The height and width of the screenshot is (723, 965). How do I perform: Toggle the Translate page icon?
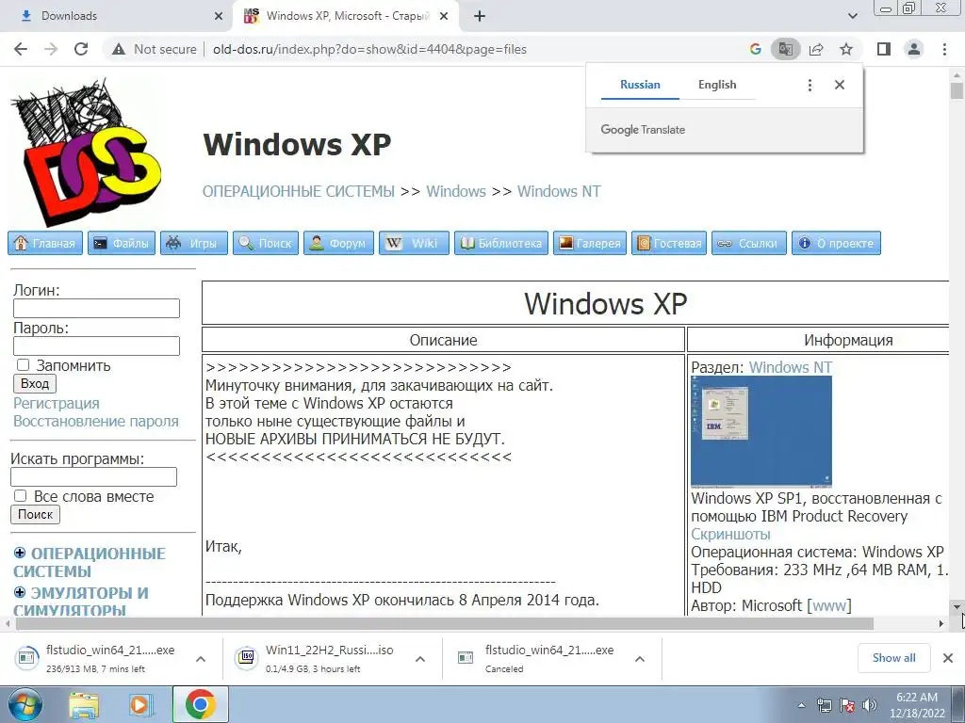point(786,49)
